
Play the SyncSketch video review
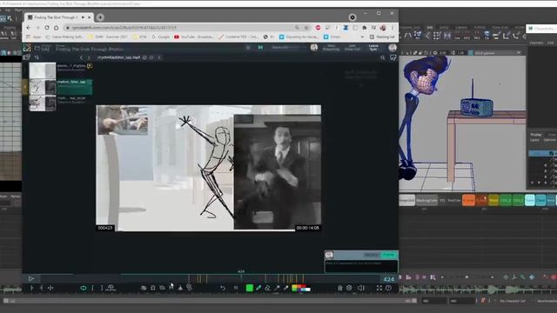[x=31, y=279]
